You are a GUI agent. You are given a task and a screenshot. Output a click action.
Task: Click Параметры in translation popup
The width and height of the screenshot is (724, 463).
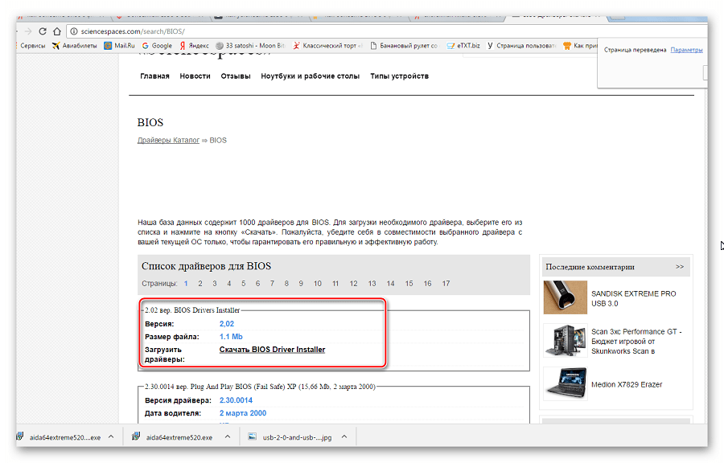(686, 50)
